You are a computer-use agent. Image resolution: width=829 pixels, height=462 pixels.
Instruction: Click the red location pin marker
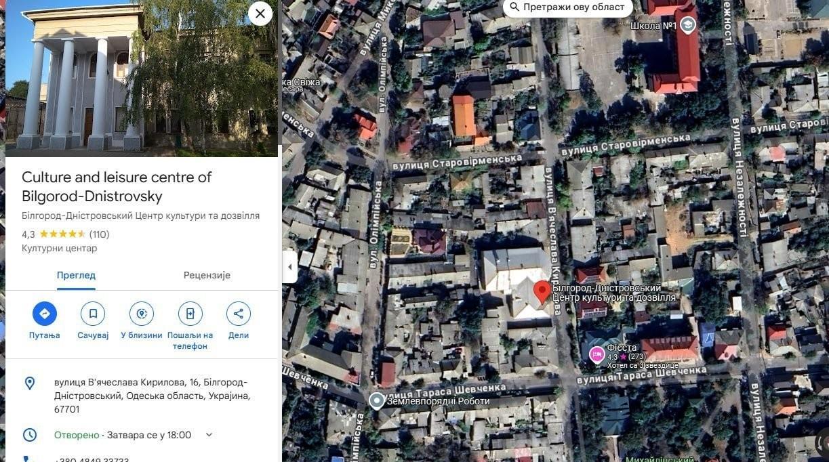(542, 292)
